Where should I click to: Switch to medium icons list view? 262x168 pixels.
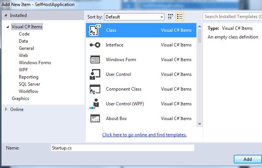tap(180, 17)
